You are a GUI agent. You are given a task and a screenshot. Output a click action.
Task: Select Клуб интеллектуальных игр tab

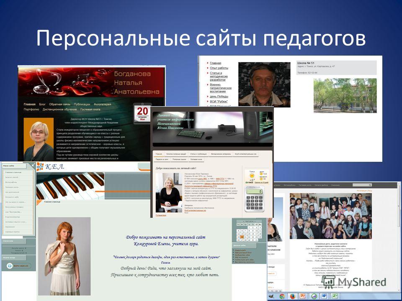[245, 154]
